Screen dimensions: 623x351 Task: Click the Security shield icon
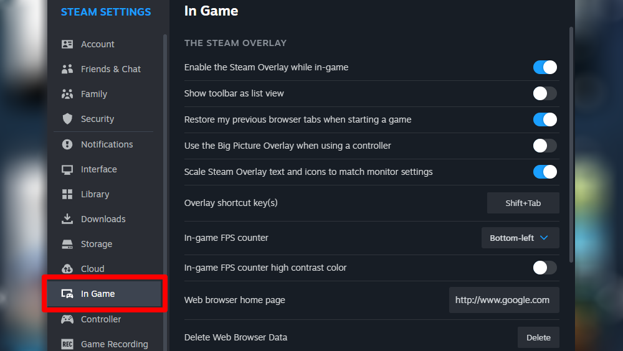coord(67,119)
